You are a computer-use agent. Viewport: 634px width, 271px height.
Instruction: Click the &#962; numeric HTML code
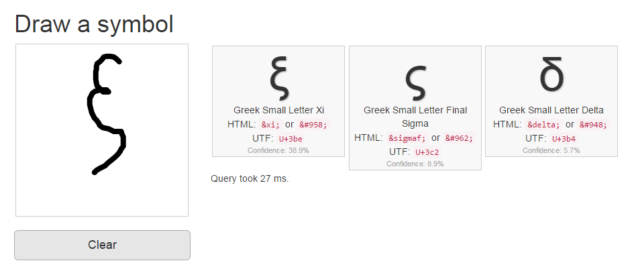tap(458, 138)
